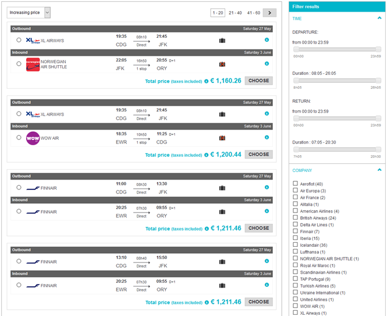Check the Finnair (7) company filter
387x316 pixels.
pyautogui.click(x=296, y=232)
